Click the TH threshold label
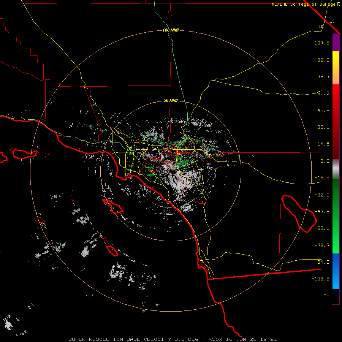This screenshot has height=342, width=342. 326,296
